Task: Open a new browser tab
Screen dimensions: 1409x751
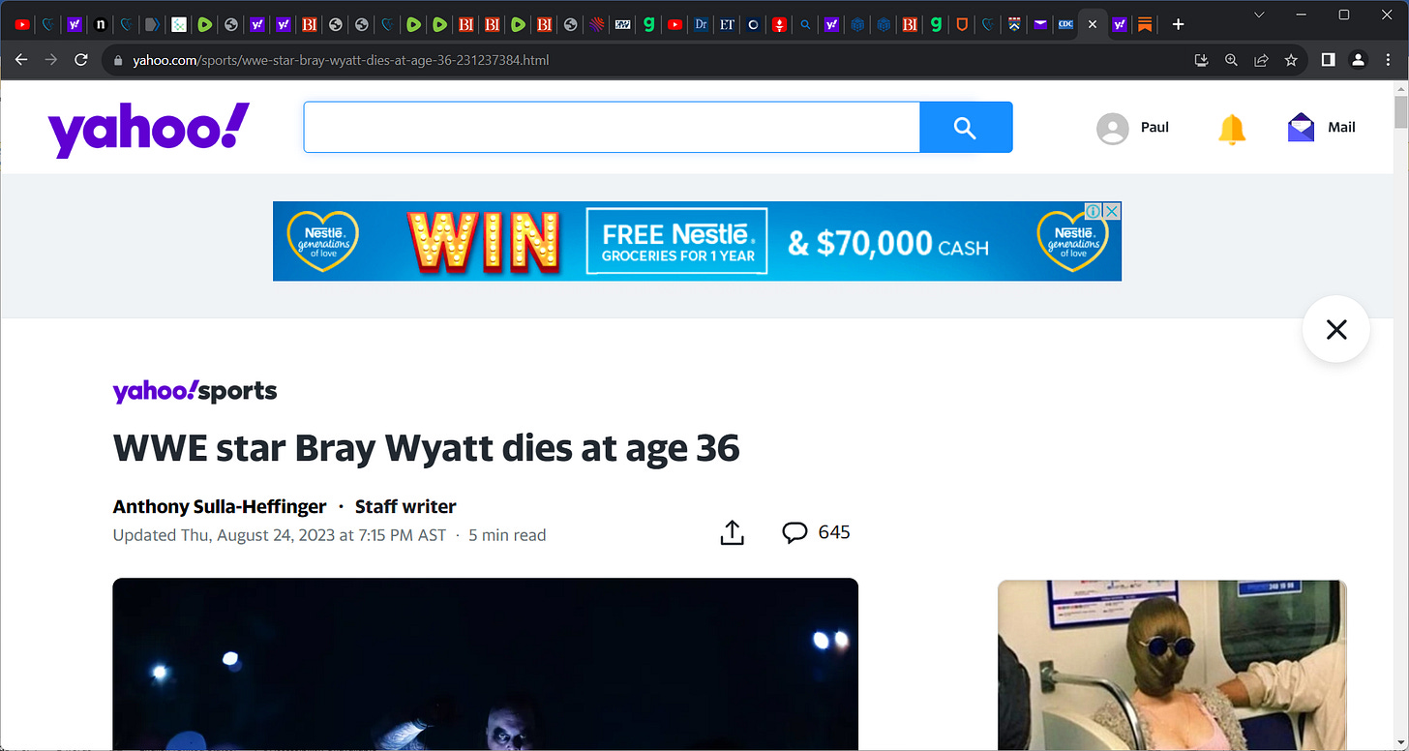Action: click(1178, 24)
